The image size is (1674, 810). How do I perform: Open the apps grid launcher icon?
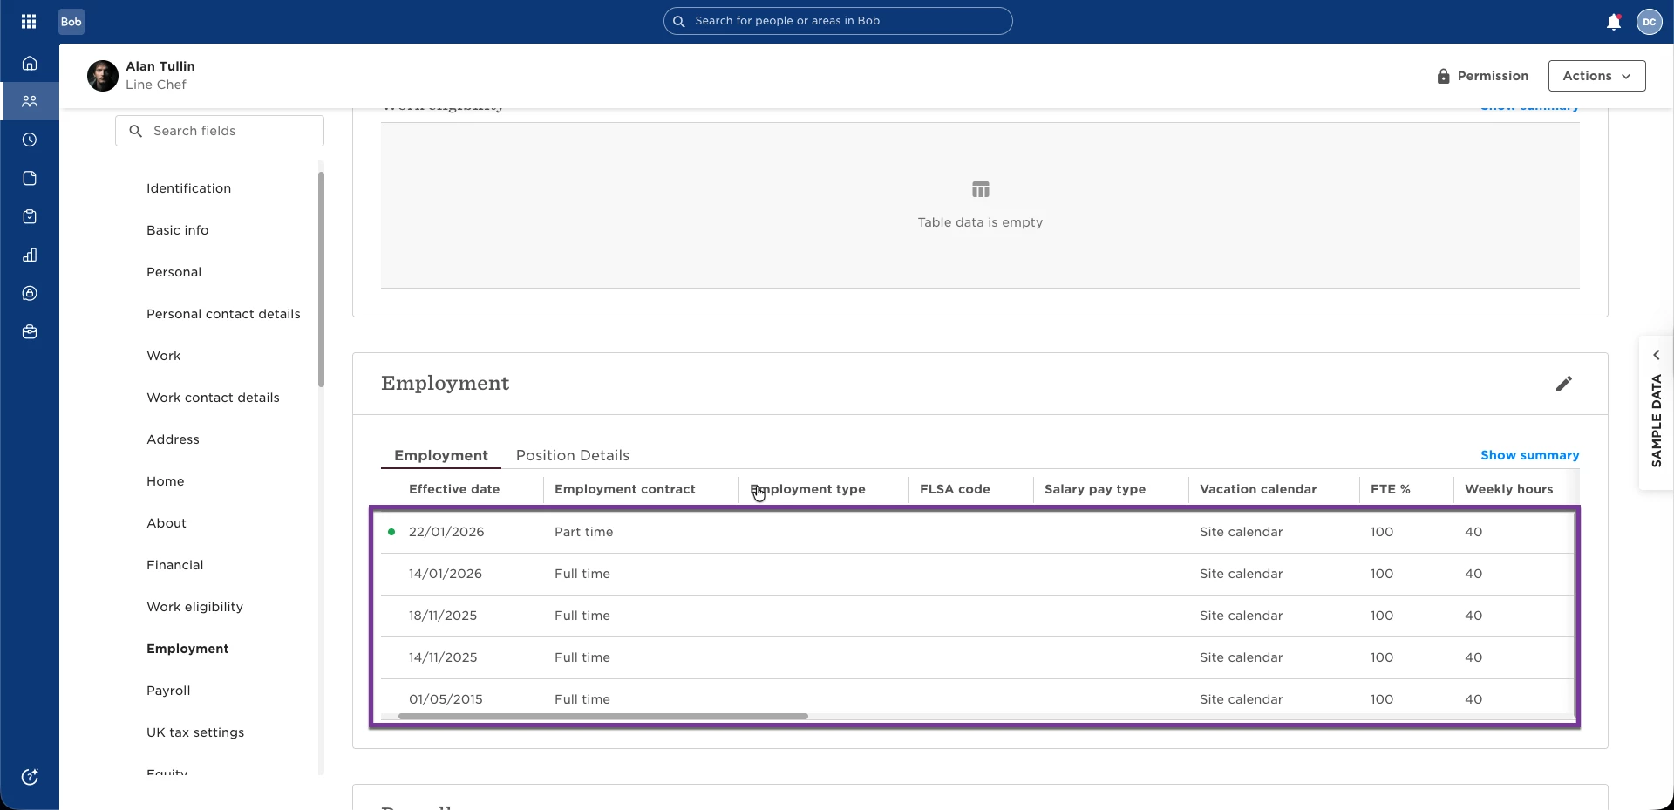coord(29,21)
